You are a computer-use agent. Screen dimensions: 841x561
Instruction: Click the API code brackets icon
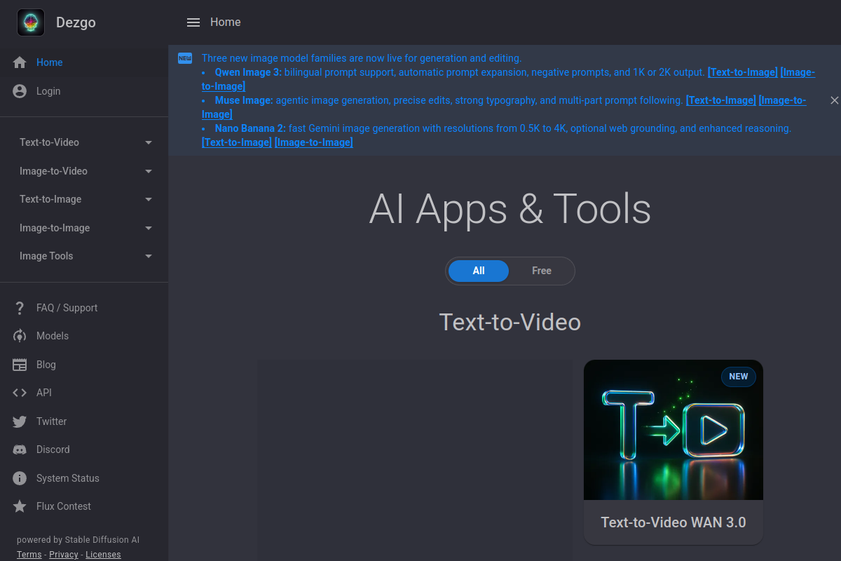(20, 393)
